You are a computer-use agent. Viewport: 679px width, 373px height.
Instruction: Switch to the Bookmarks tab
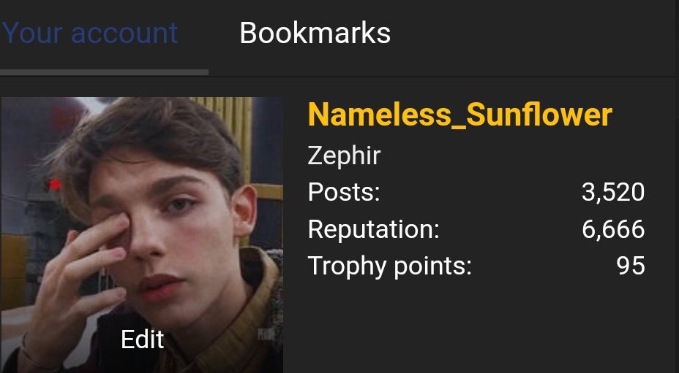tap(315, 34)
